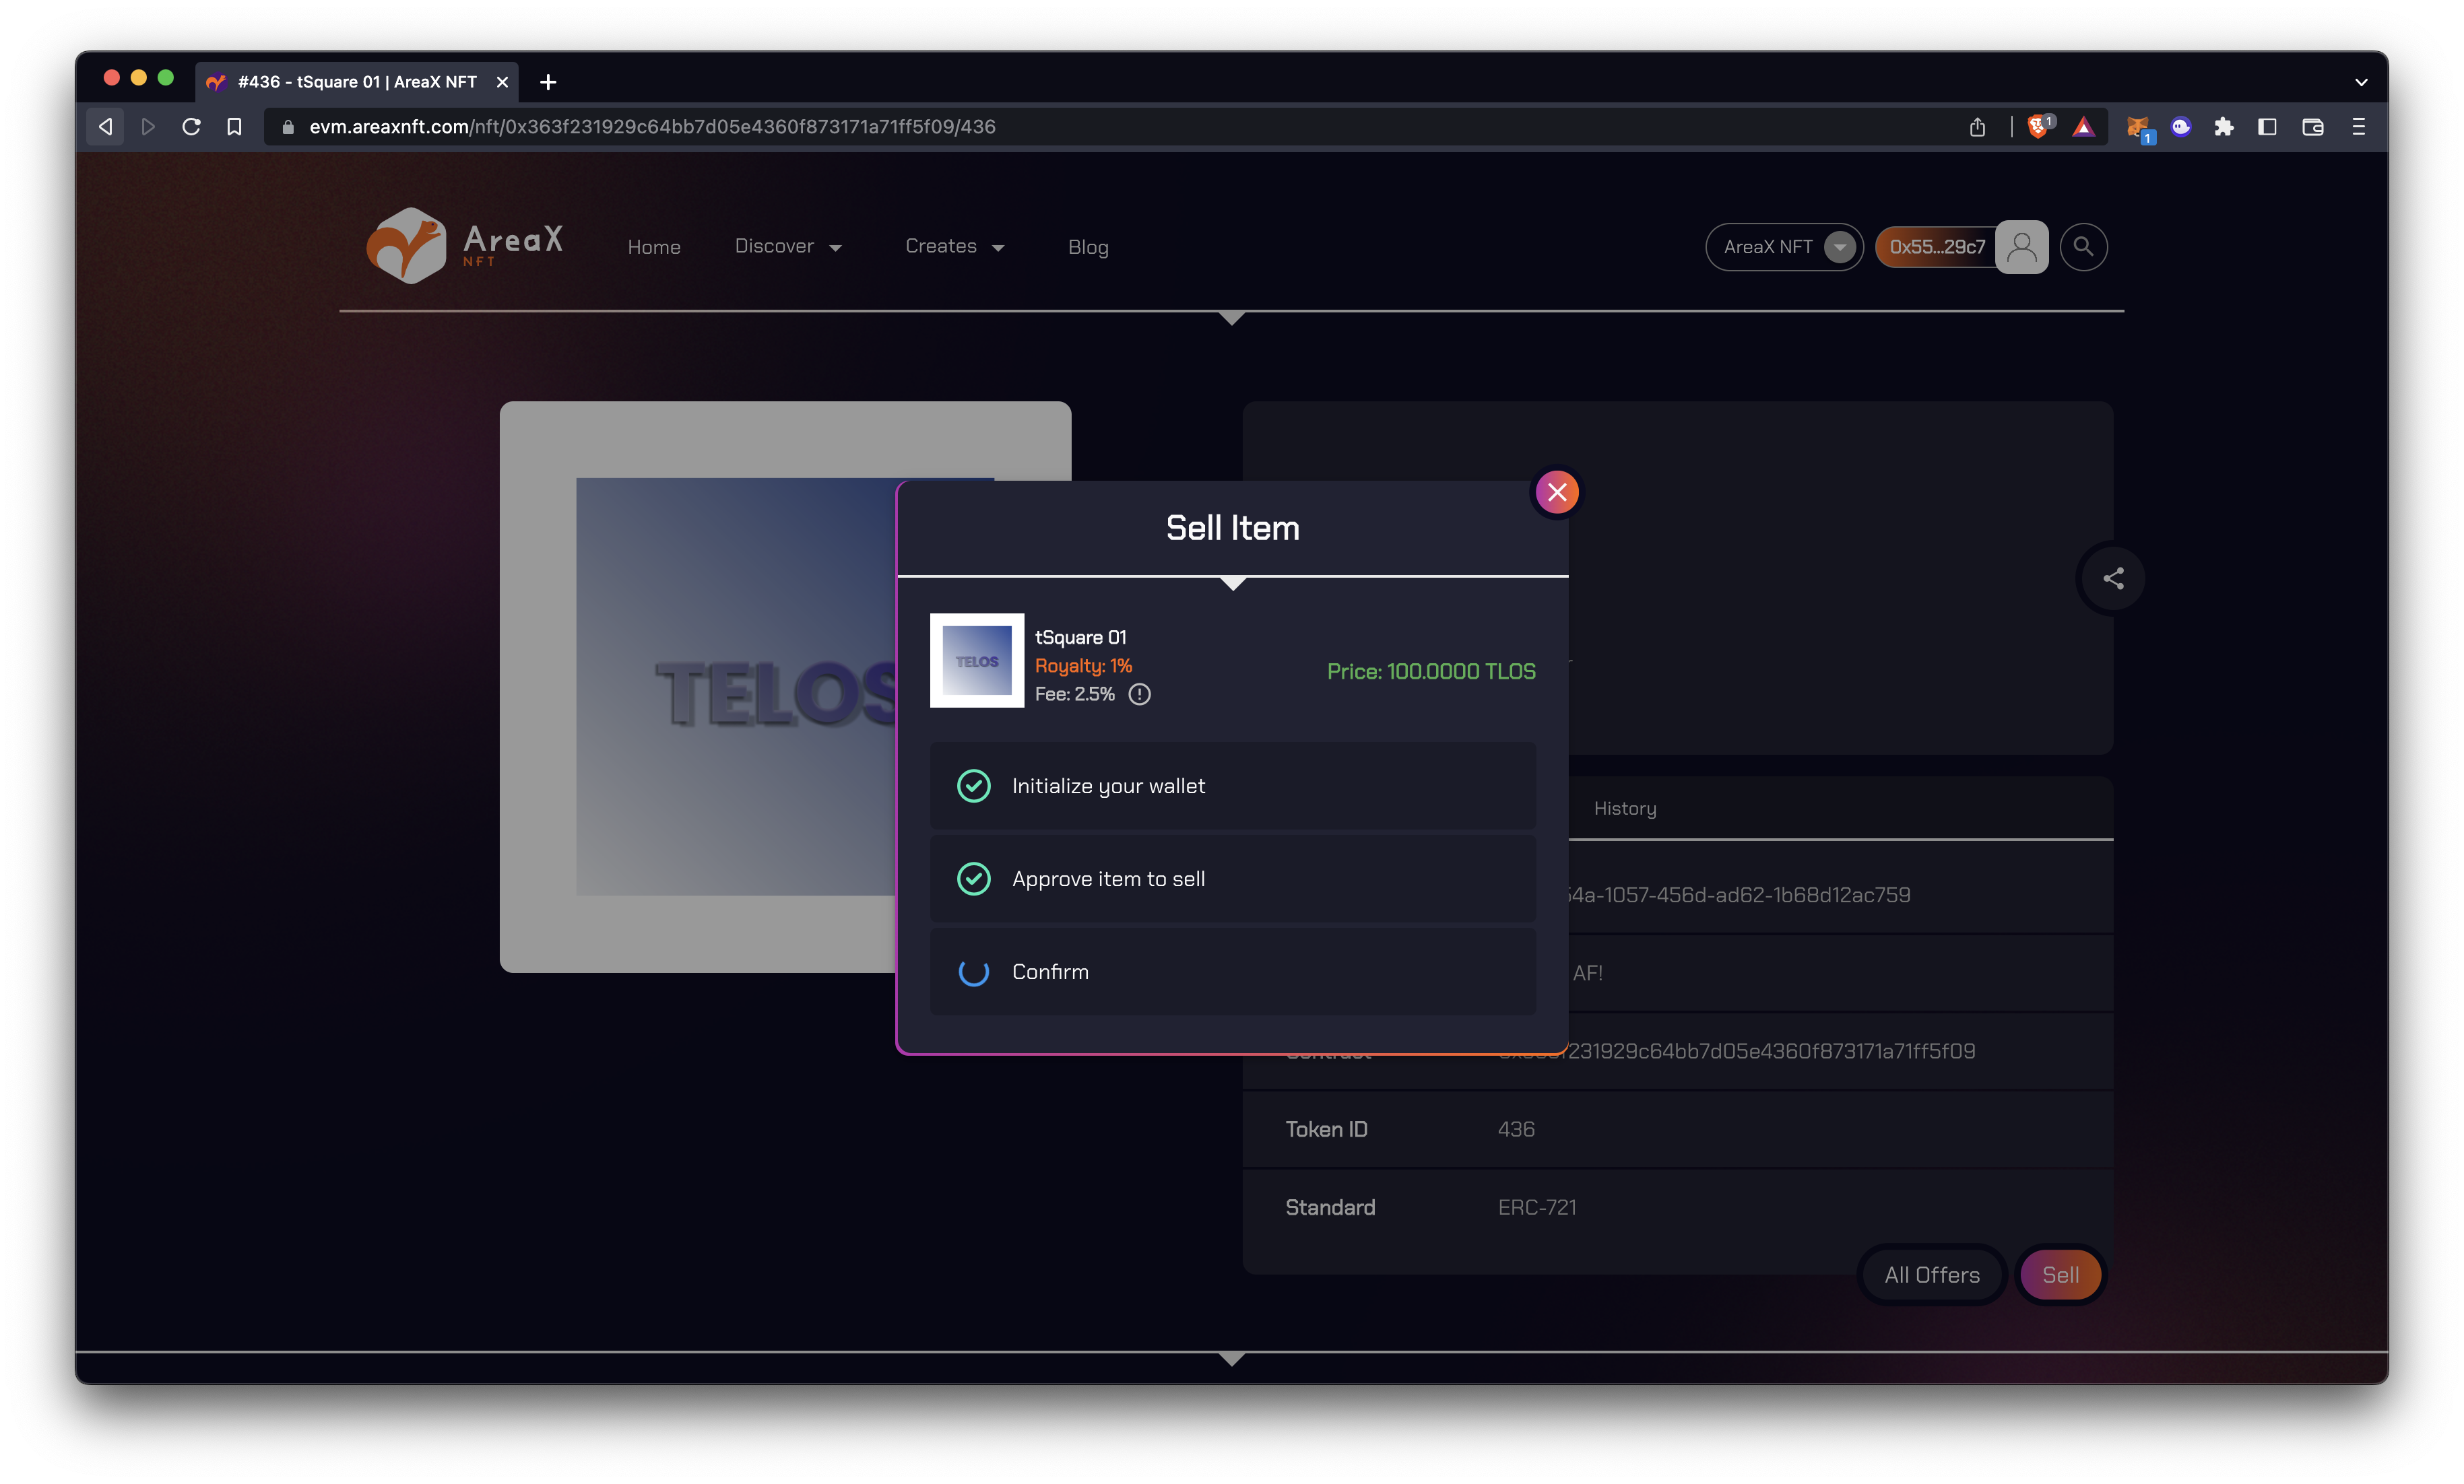Viewport: 2464px width, 1484px height.
Task: Click the user profile avatar icon
Action: point(2021,247)
